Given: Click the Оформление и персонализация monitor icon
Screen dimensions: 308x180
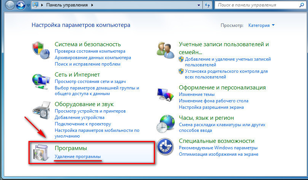Looking at the screenshot, I should click(x=165, y=94).
